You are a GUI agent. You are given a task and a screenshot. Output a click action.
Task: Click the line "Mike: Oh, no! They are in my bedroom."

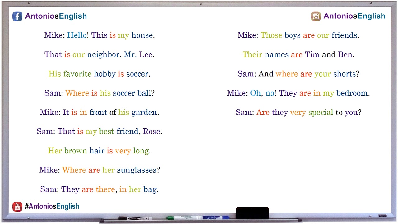pyautogui.click(x=298, y=93)
